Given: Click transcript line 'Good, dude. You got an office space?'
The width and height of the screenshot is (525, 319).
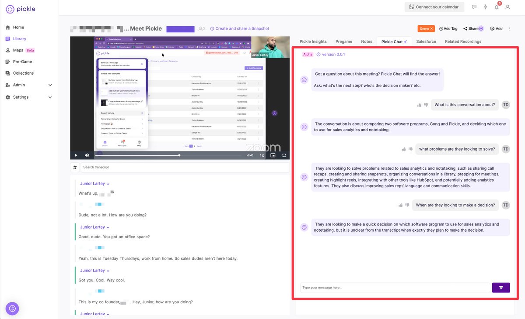Looking at the screenshot, I should click(x=114, y=237).
